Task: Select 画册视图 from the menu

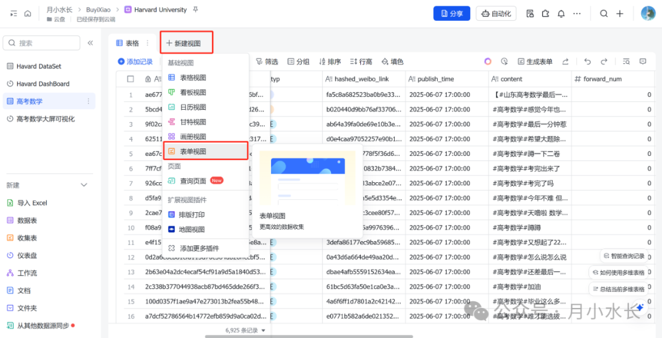Action: coord(205,137)
